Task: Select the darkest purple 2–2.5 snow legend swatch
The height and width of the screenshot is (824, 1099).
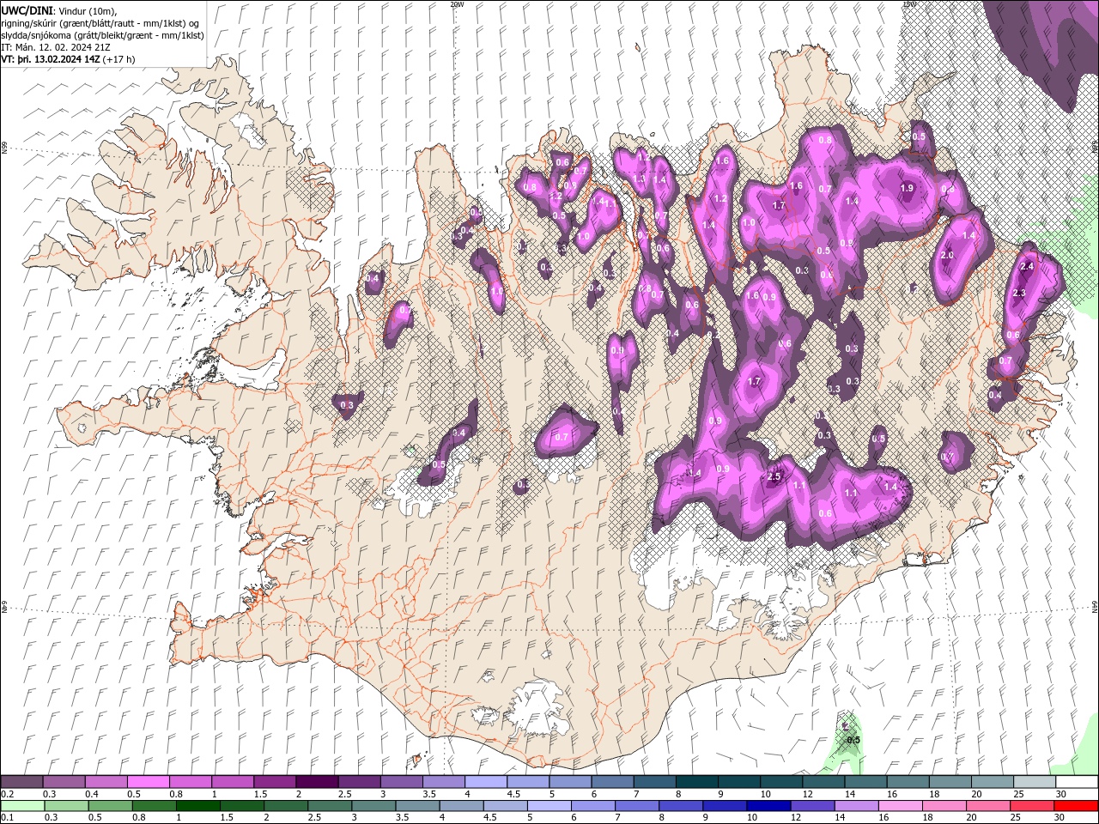Action: pos(317,782)
